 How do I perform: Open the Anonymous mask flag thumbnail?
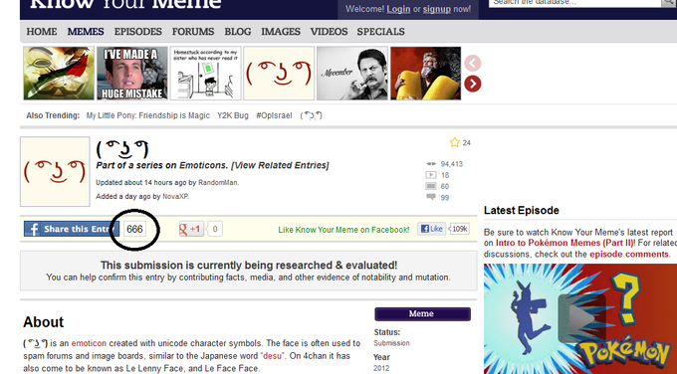point(59,74)
